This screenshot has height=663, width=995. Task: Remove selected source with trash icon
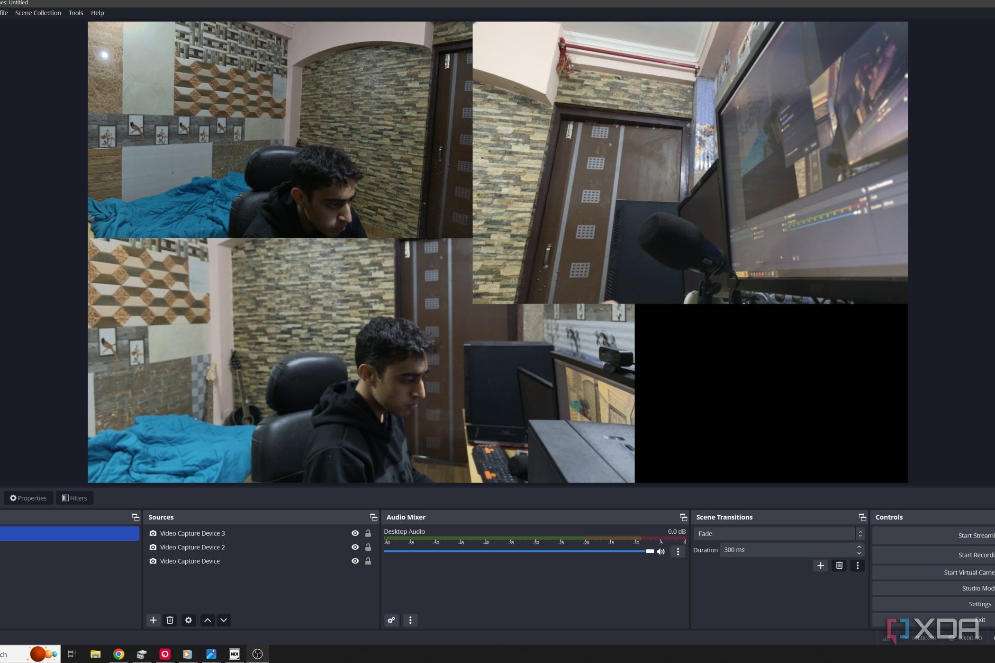point(170,620)
